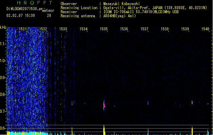Click the 1536 time axis label
The image size is (213, 135).
[x=124, y=29]
